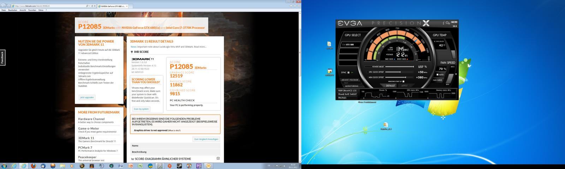Open the Frame Rate Target tab
This screenshot has width=565, height=169.
pos(347,94)
